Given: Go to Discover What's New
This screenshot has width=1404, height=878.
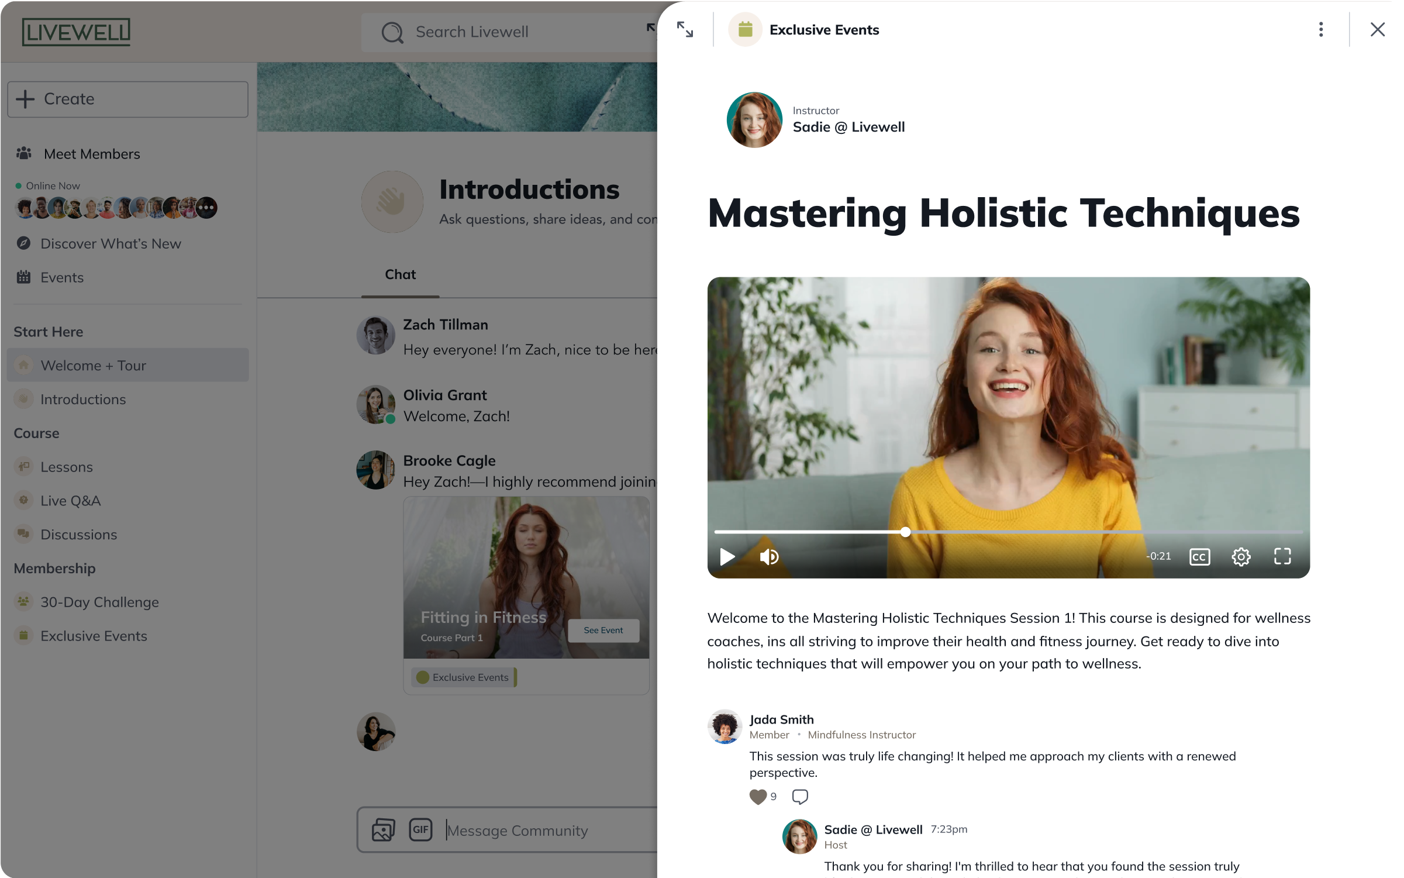Looking at the screenshot, I should pos(111,243).
